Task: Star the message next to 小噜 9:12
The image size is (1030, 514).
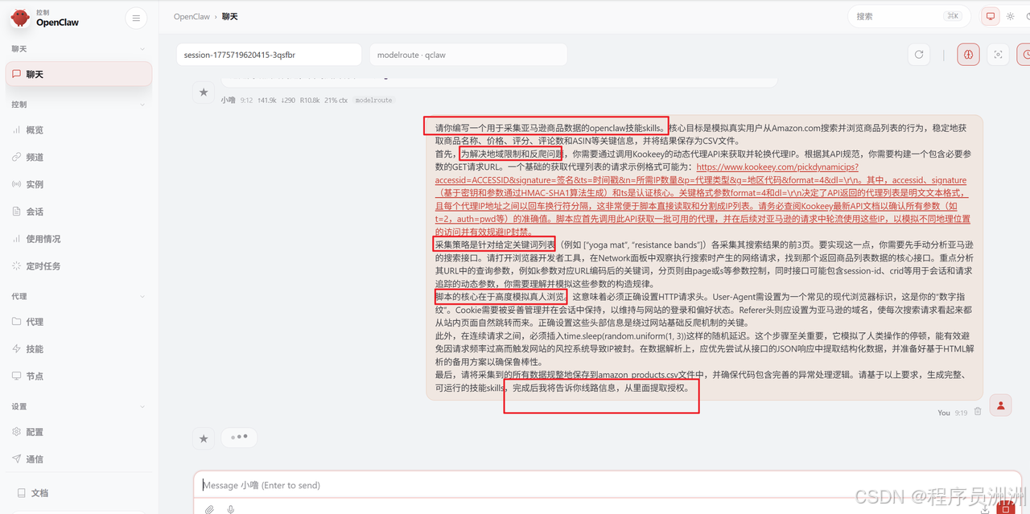Action: [204, 93]
